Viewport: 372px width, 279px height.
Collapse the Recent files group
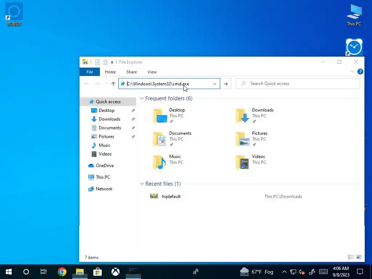(142, 183)
